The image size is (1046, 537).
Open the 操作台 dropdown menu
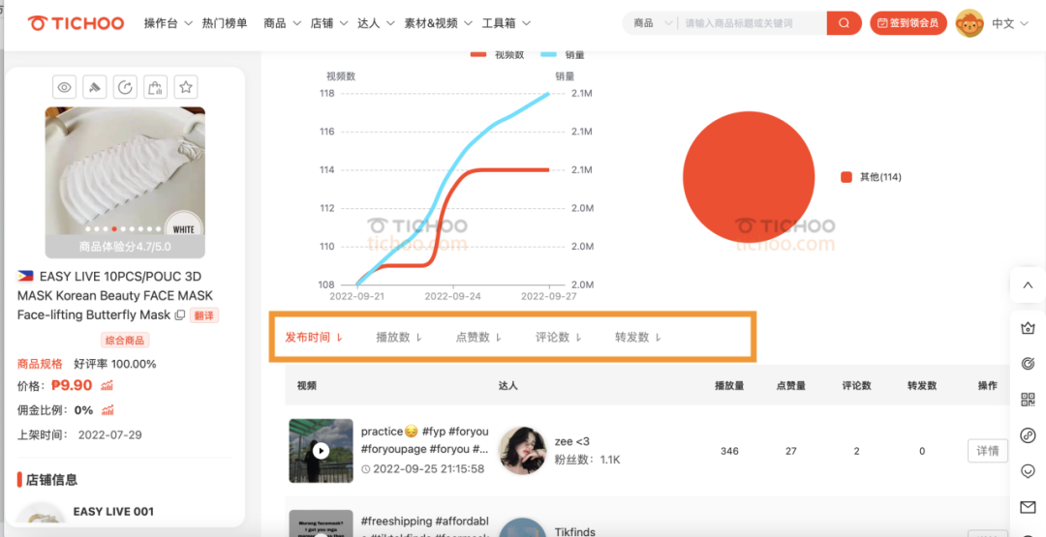[x=169, y=23]
